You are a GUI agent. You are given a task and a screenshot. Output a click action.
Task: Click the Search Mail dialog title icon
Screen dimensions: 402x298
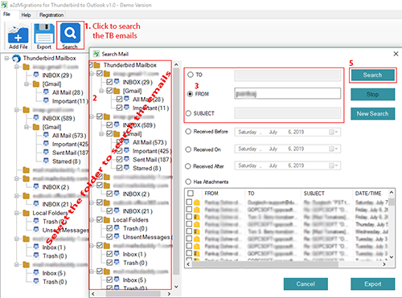[x=96, y=54]
